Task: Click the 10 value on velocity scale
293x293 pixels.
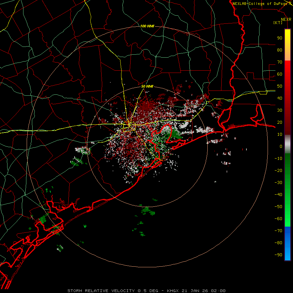Action: pyautogui.click(x=280, y=134)
